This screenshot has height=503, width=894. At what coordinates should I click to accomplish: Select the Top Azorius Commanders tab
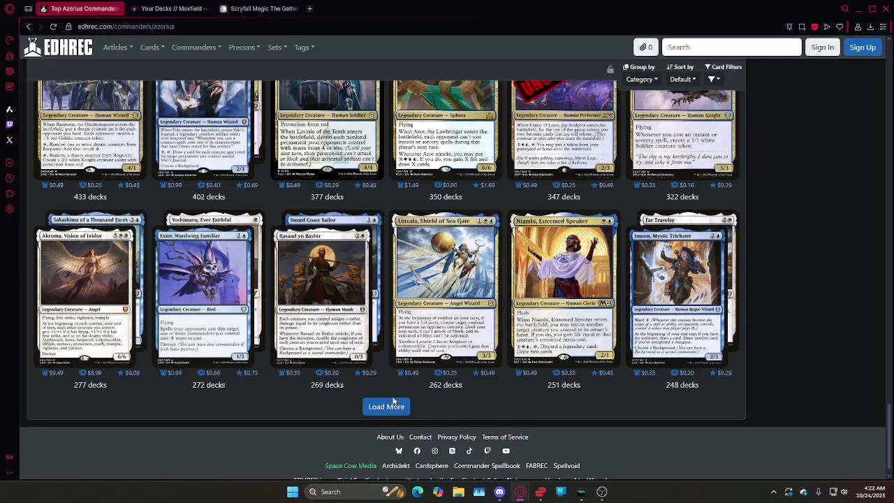[80, 8]
